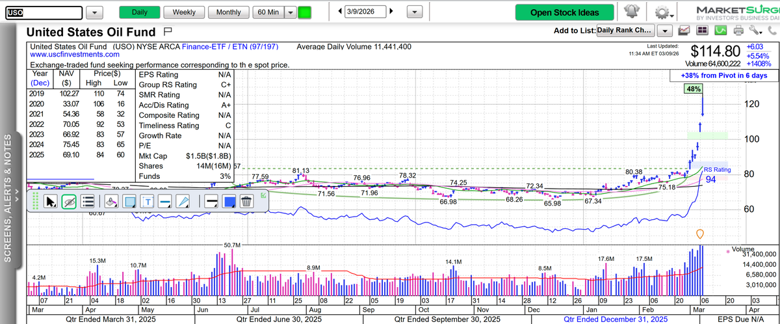Select the rectangle shape tool

129,202
